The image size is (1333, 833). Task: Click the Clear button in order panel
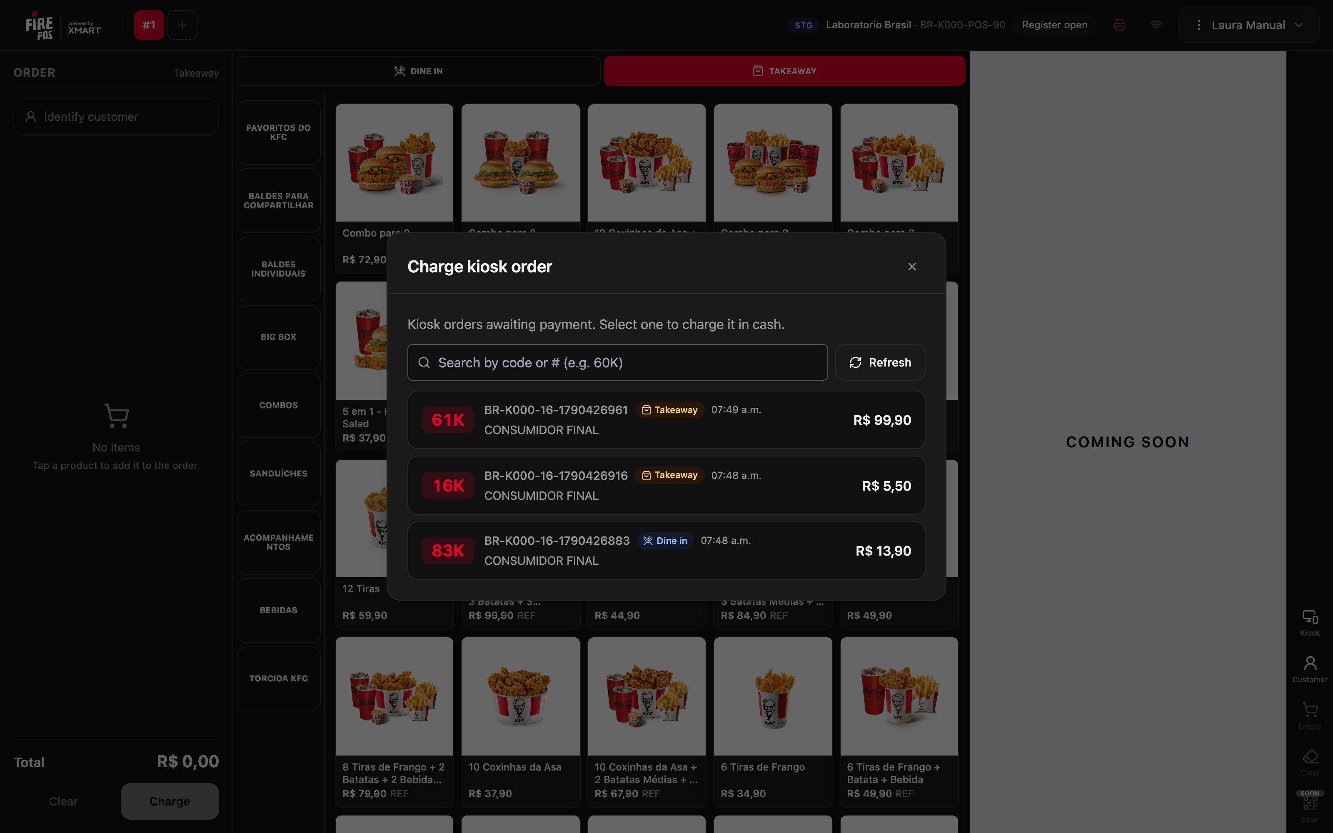63,801
